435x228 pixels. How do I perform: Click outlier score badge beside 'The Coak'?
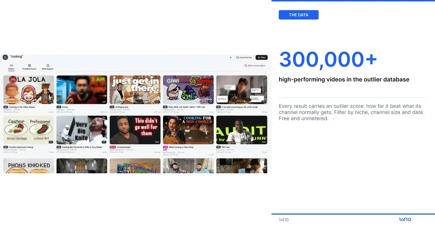tap(219, 147)
